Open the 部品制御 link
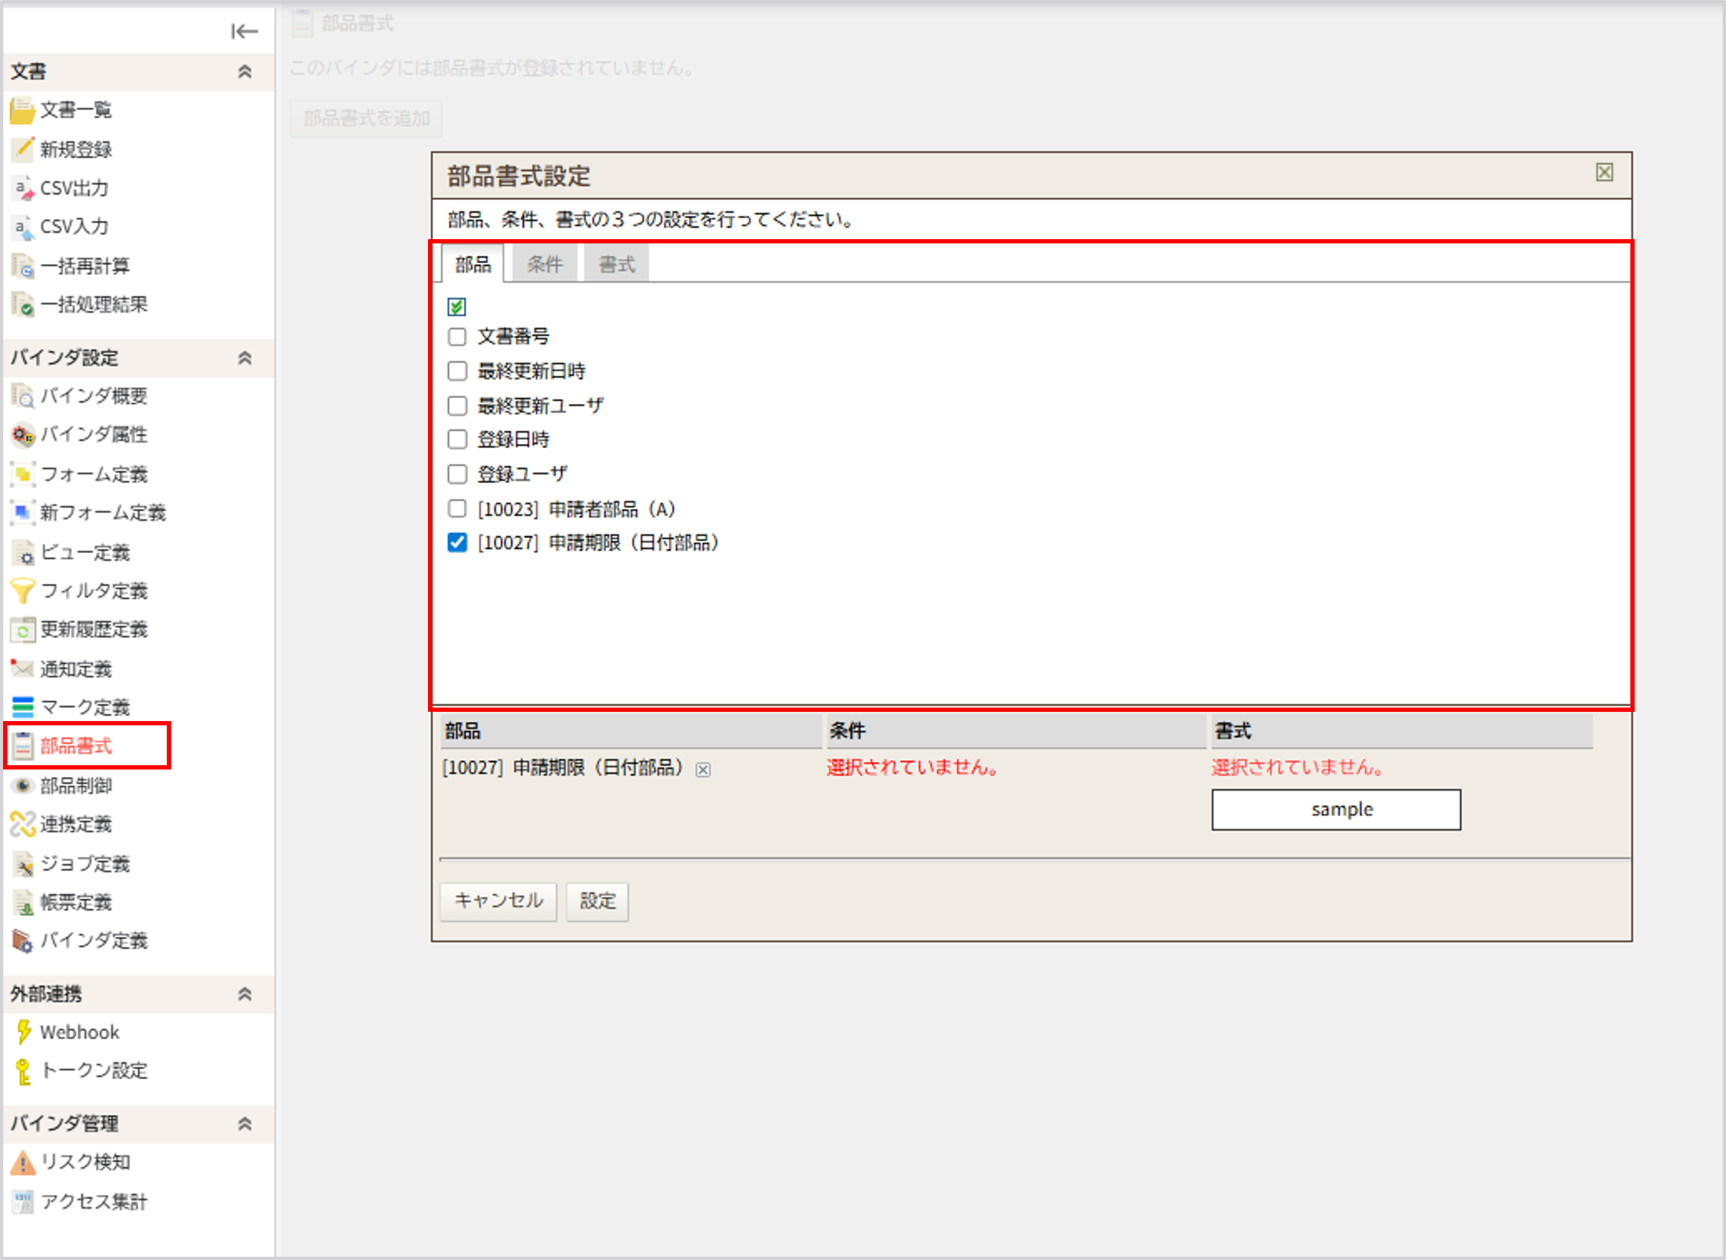The image size is (1726, 1260). 75,785
